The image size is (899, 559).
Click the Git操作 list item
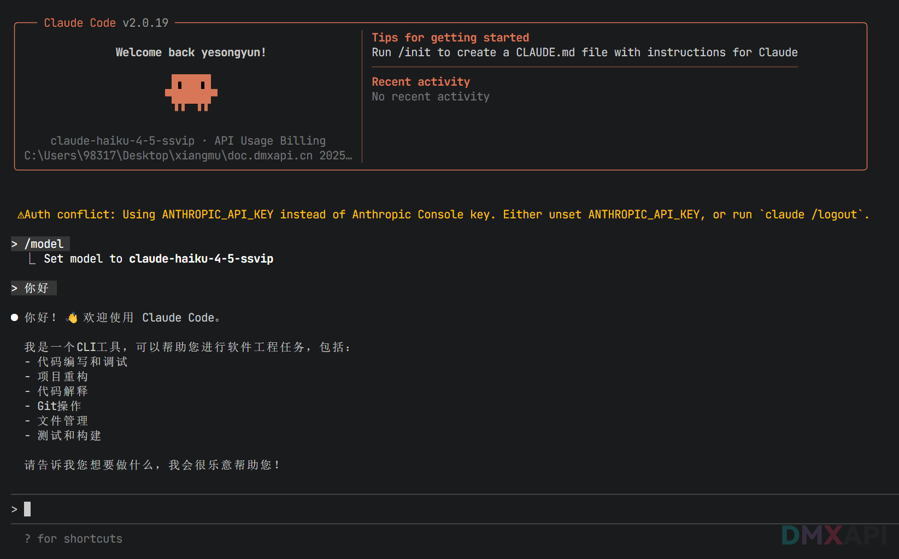(x=59, y=406)
